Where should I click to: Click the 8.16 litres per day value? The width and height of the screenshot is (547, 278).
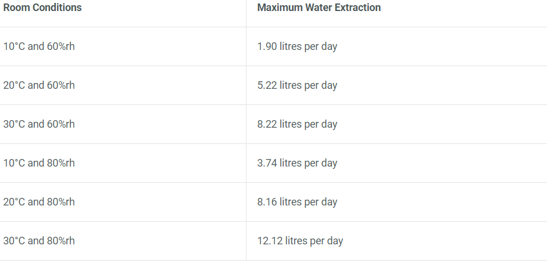pyautogui.click(x=297, y=202)
